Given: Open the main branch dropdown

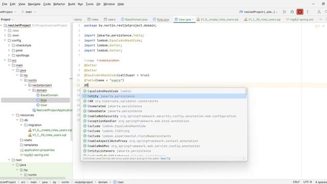Looking at the screenshot, I should pyautogui.click(x=29, y=12).
